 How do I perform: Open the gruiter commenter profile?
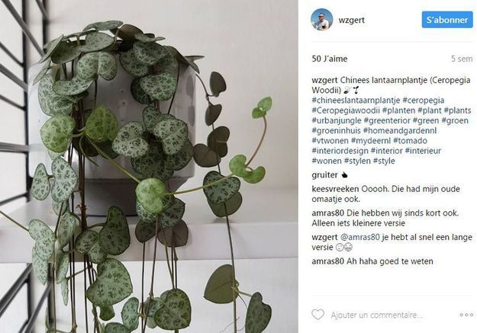click(x=324, y=175)
